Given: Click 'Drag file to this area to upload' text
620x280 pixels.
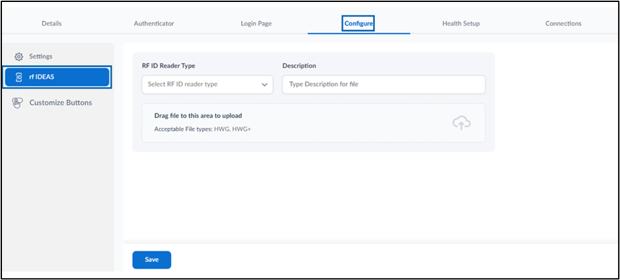Looking at the screenshot, I should pos(198,116).
